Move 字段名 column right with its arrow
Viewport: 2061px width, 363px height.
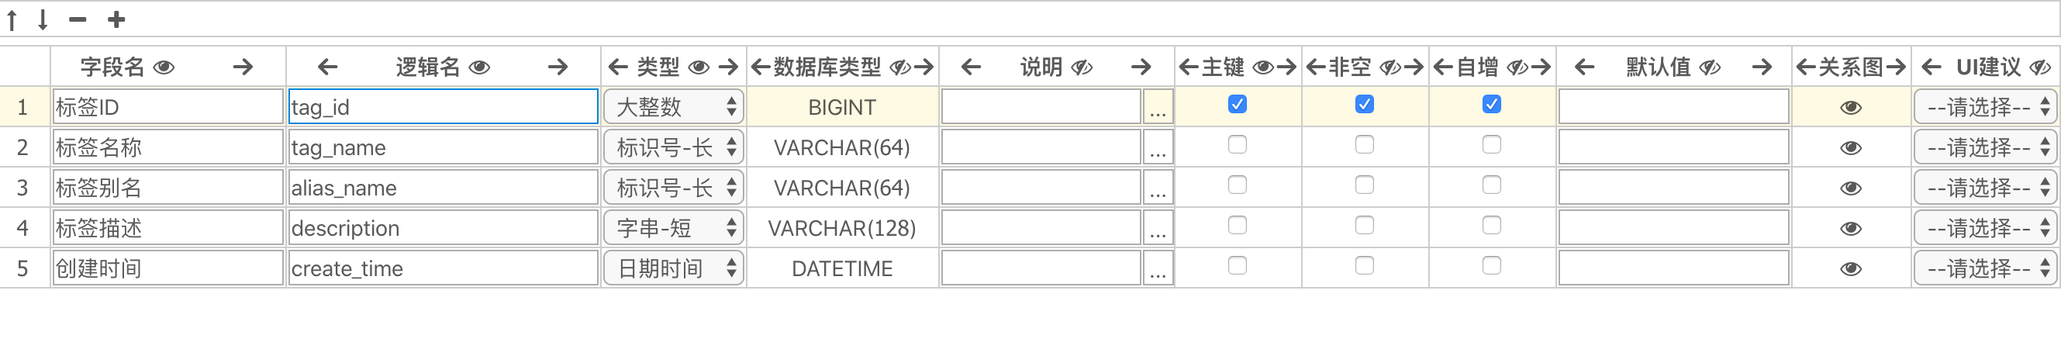(243, 67)
